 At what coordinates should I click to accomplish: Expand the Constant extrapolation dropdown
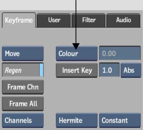[x=120, y=120]
